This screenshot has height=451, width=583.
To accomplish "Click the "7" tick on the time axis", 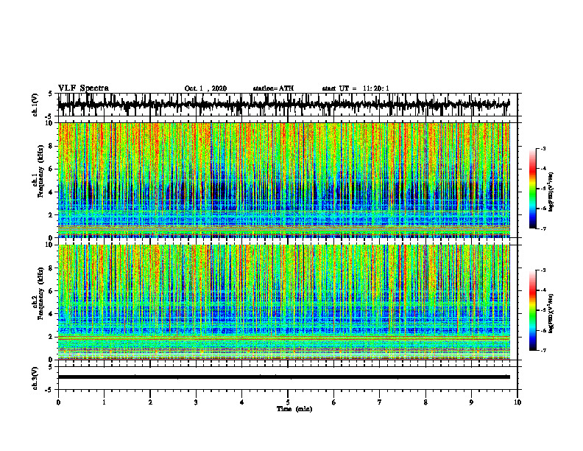I will point(380,402).
